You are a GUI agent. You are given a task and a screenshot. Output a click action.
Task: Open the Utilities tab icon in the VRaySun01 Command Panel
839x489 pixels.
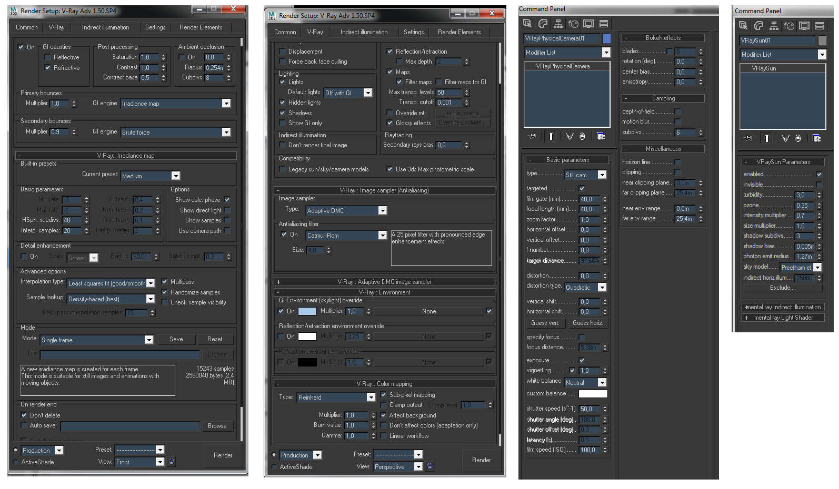[820, 26]
